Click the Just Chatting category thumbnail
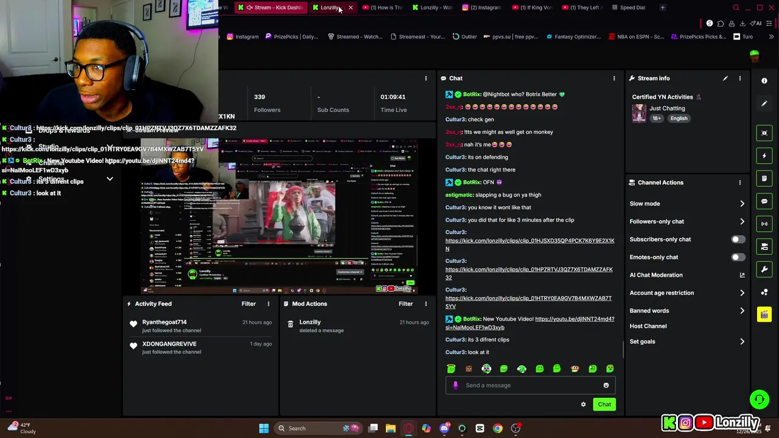The width and height of the screenshot is (779, 438). (638, 113)
